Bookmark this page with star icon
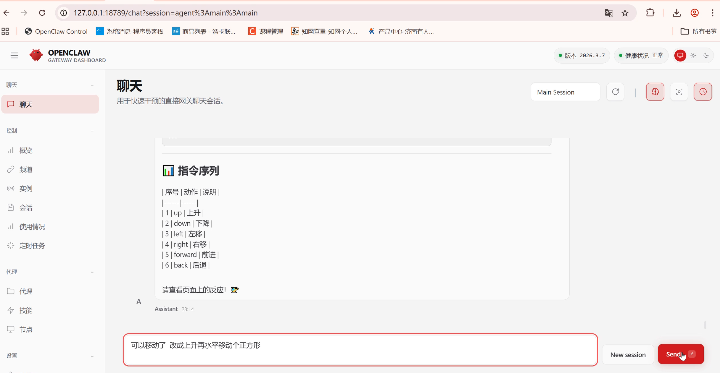 point(625,13)
